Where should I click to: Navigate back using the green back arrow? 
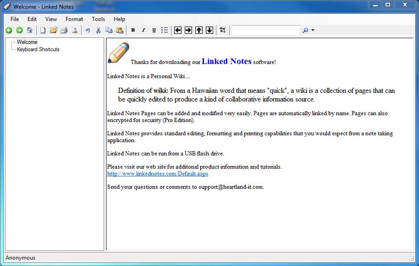9,30
